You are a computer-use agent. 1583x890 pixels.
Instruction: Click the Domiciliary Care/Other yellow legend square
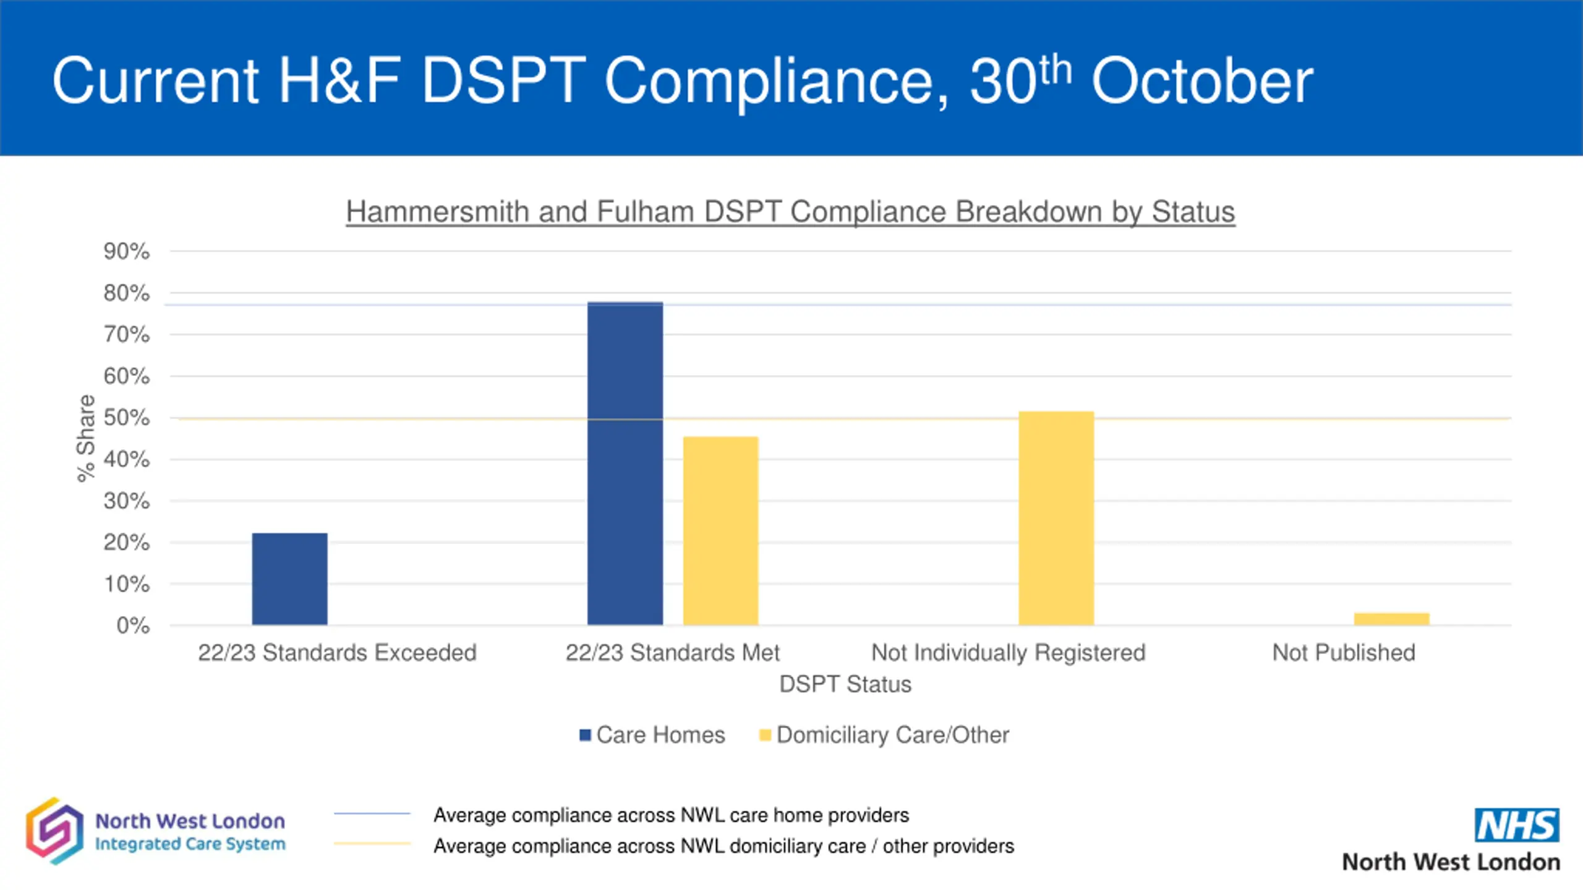tap(765, 735)
